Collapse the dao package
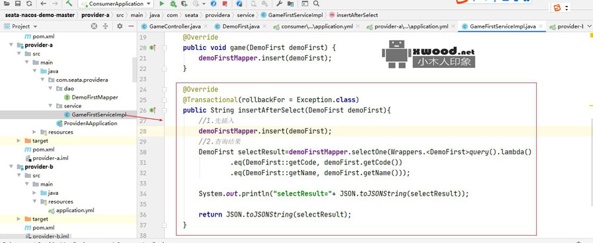593x243 pixels. (x=50, y=89)
